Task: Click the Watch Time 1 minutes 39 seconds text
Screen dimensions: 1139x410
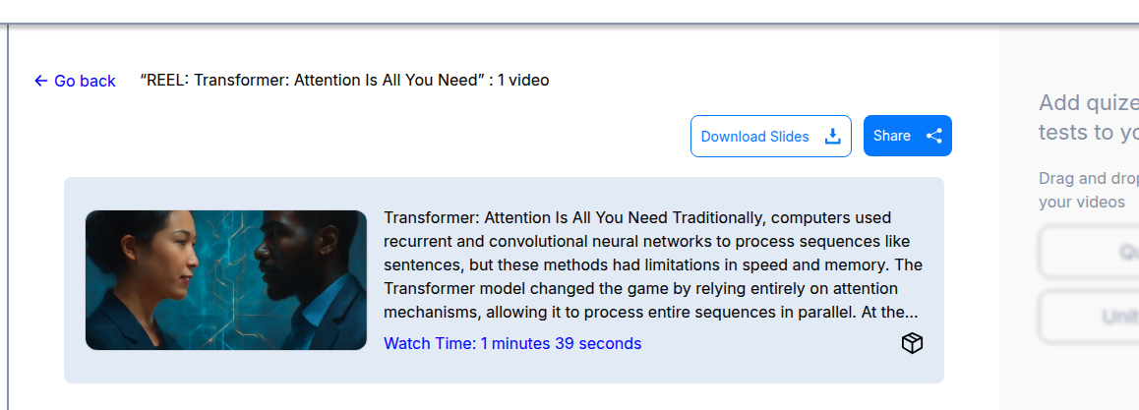Action: [512, 343]
